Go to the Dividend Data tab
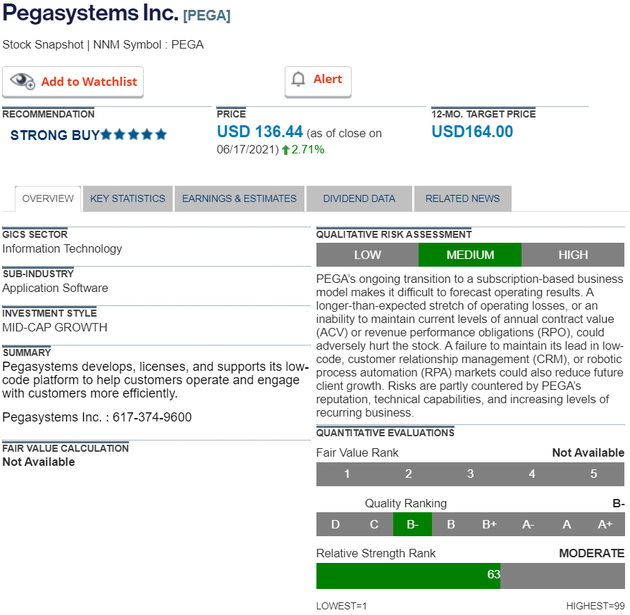Screen dimensions: 630x615 (359, 198)
